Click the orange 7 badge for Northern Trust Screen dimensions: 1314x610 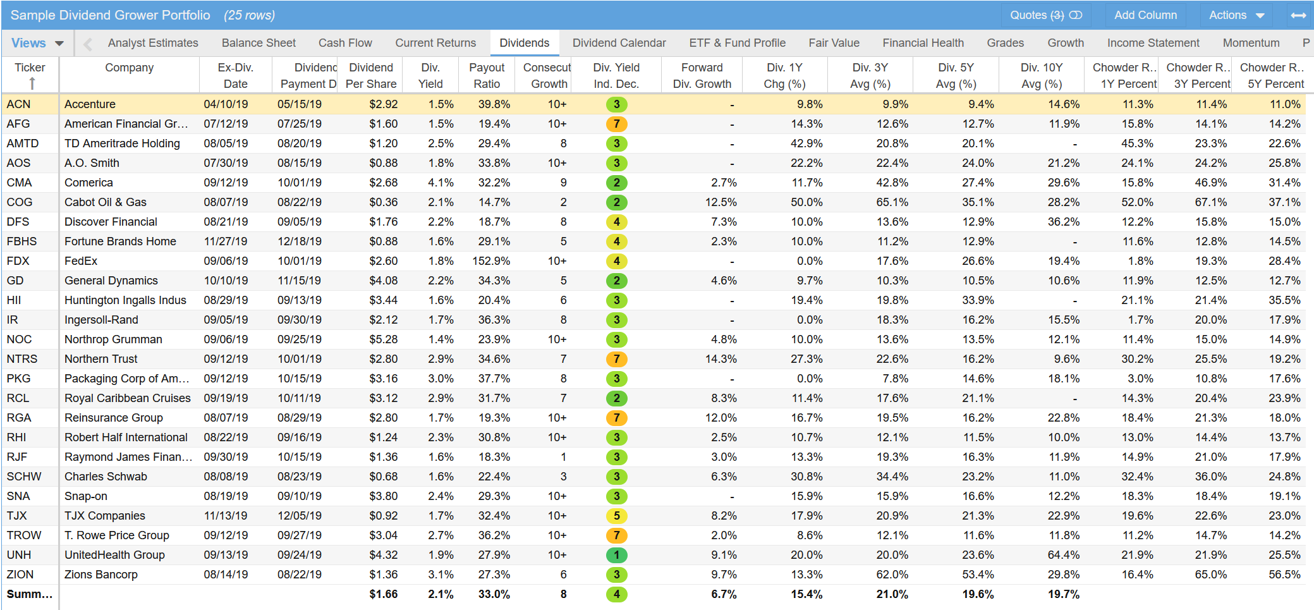point(616,359)
